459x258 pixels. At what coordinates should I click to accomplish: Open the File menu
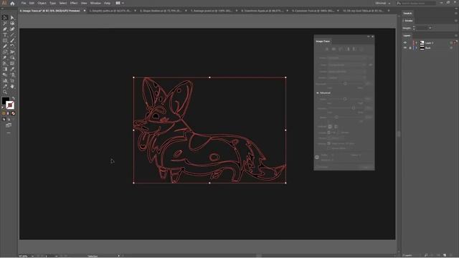click(24, 3)
